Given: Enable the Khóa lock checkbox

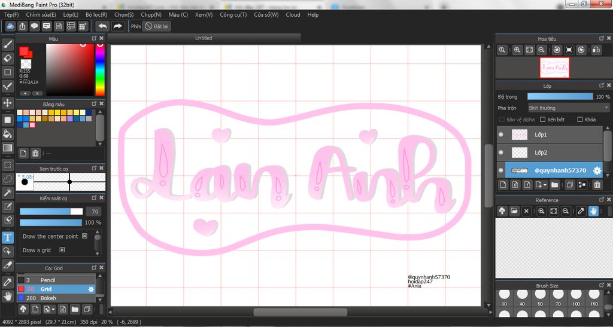Looking at the screenshot, I should (x=580, y=120).
